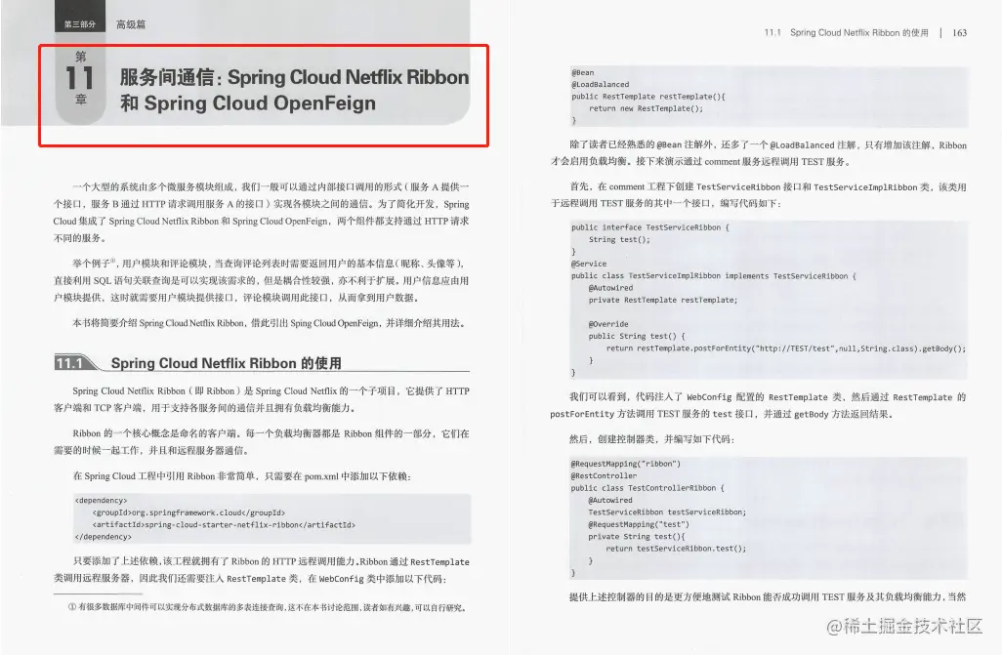The height and width of the screenshot is (655, 1002).
Task: Click paragraph starting "我们可以看到，代码注入了 WebConfig"
Action: pyautogui.click(x=759, y=405)
